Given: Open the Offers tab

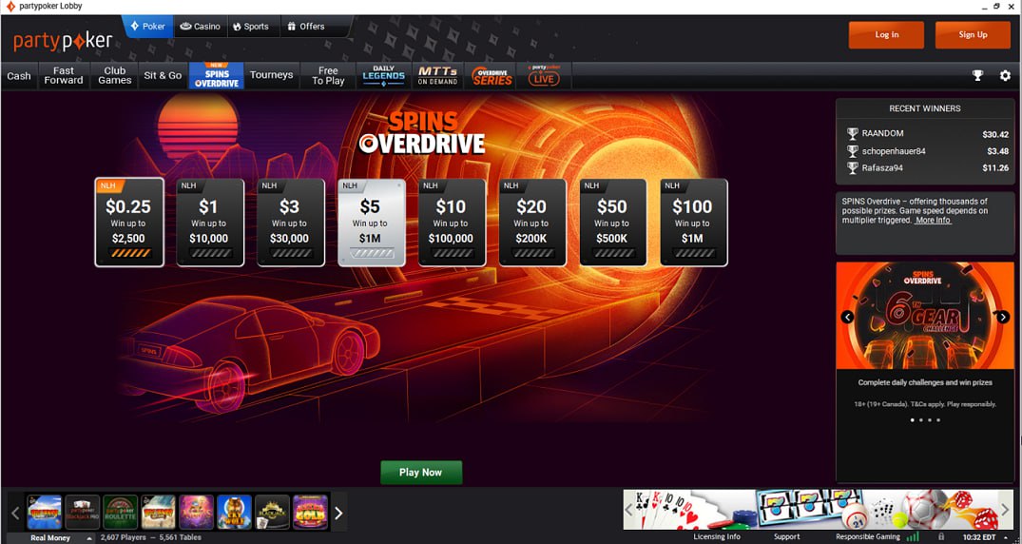Looking at the screenshot, I should (x=306, y=27).
